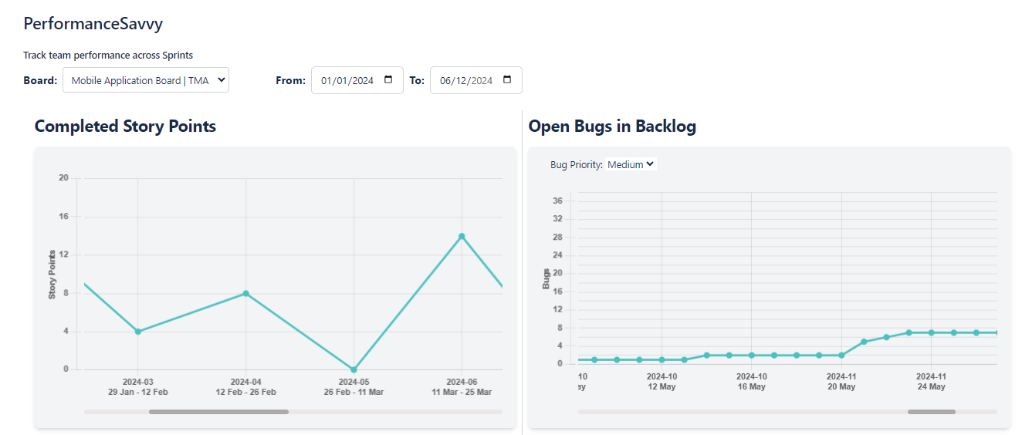Click the 26 Feb - 11 Mar axis label
The width and height of the screenshot is (1022, 435).
click(354, 392)
